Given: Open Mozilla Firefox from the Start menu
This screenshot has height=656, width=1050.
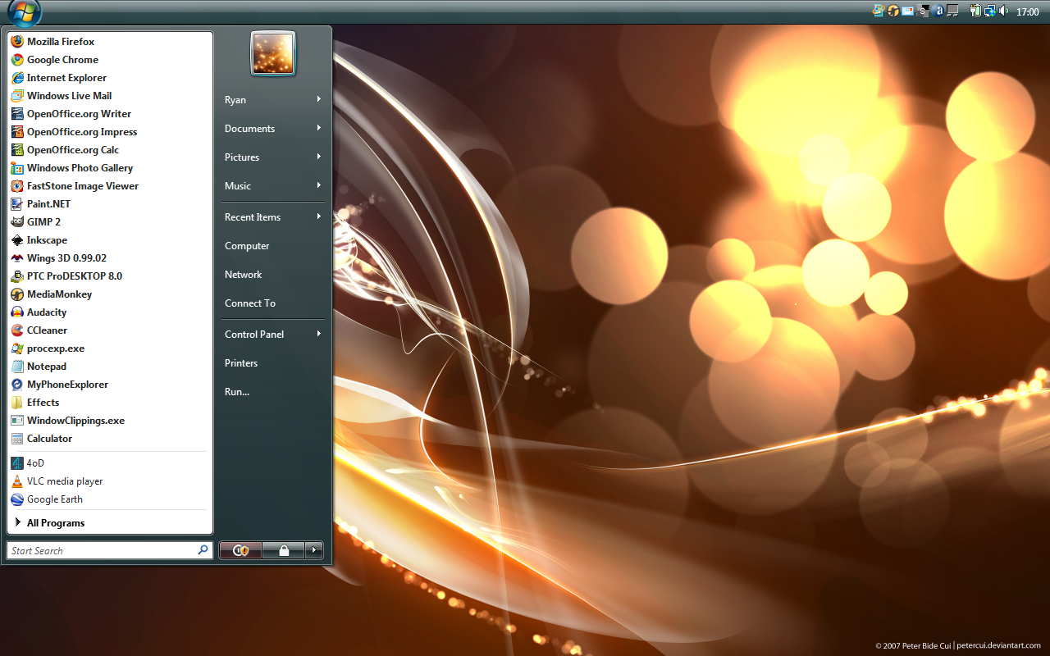Looking at the screenshot, I should (110, 42).
